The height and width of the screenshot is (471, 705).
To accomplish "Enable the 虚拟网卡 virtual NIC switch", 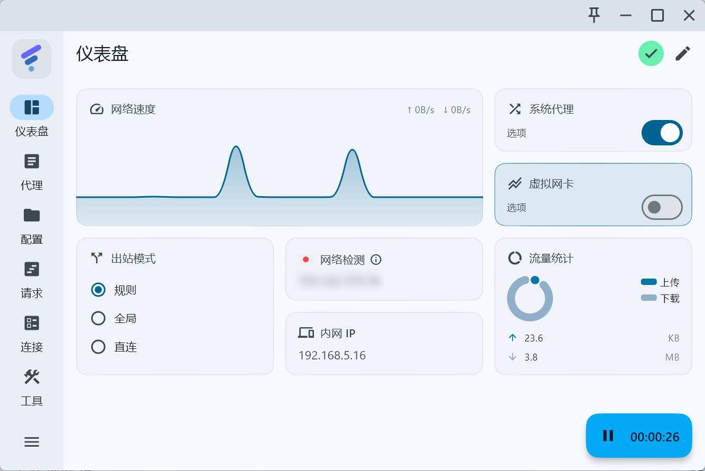I will click(x=662, y=207).
